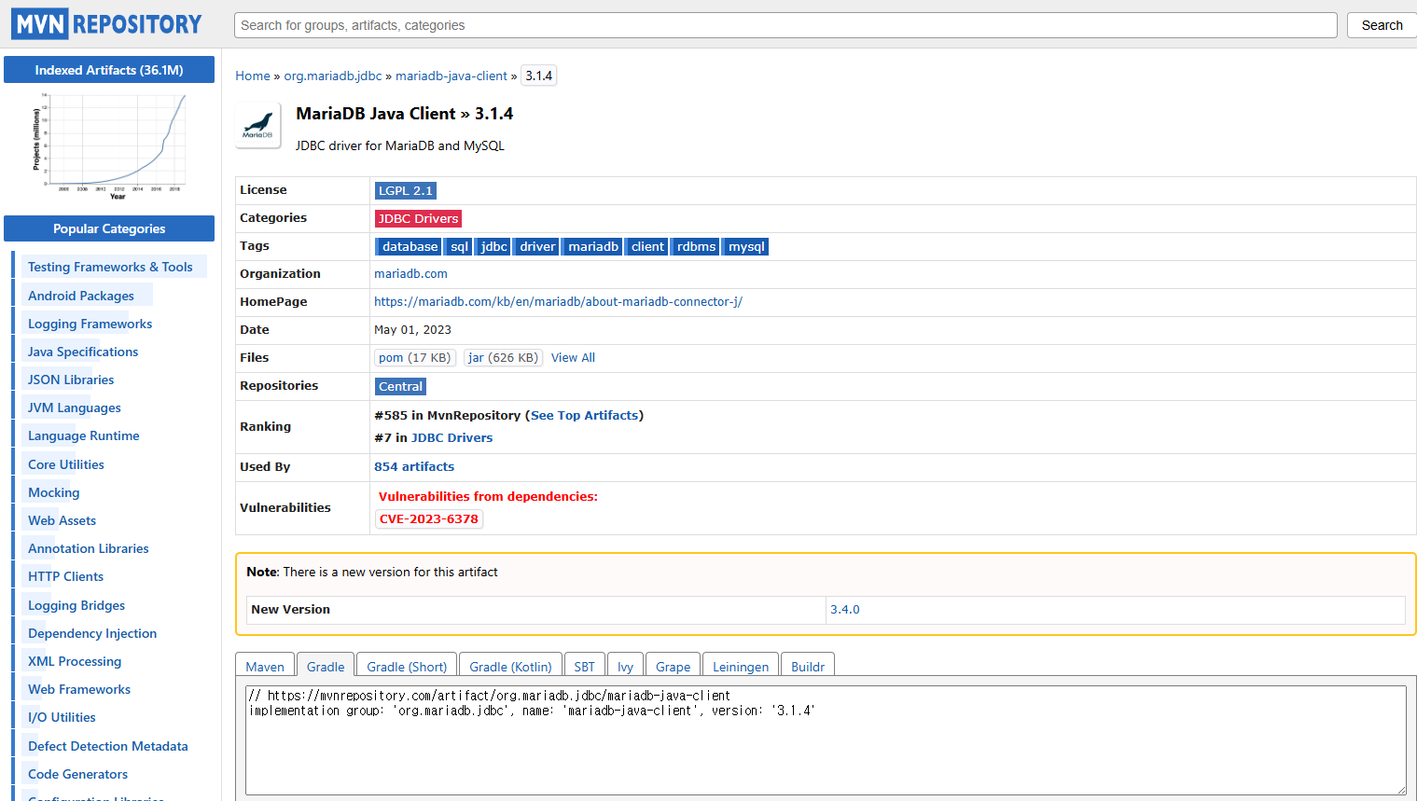Switch to the Ivy tab
Viewport: 1417px width, 801px height.
[625, 666]
